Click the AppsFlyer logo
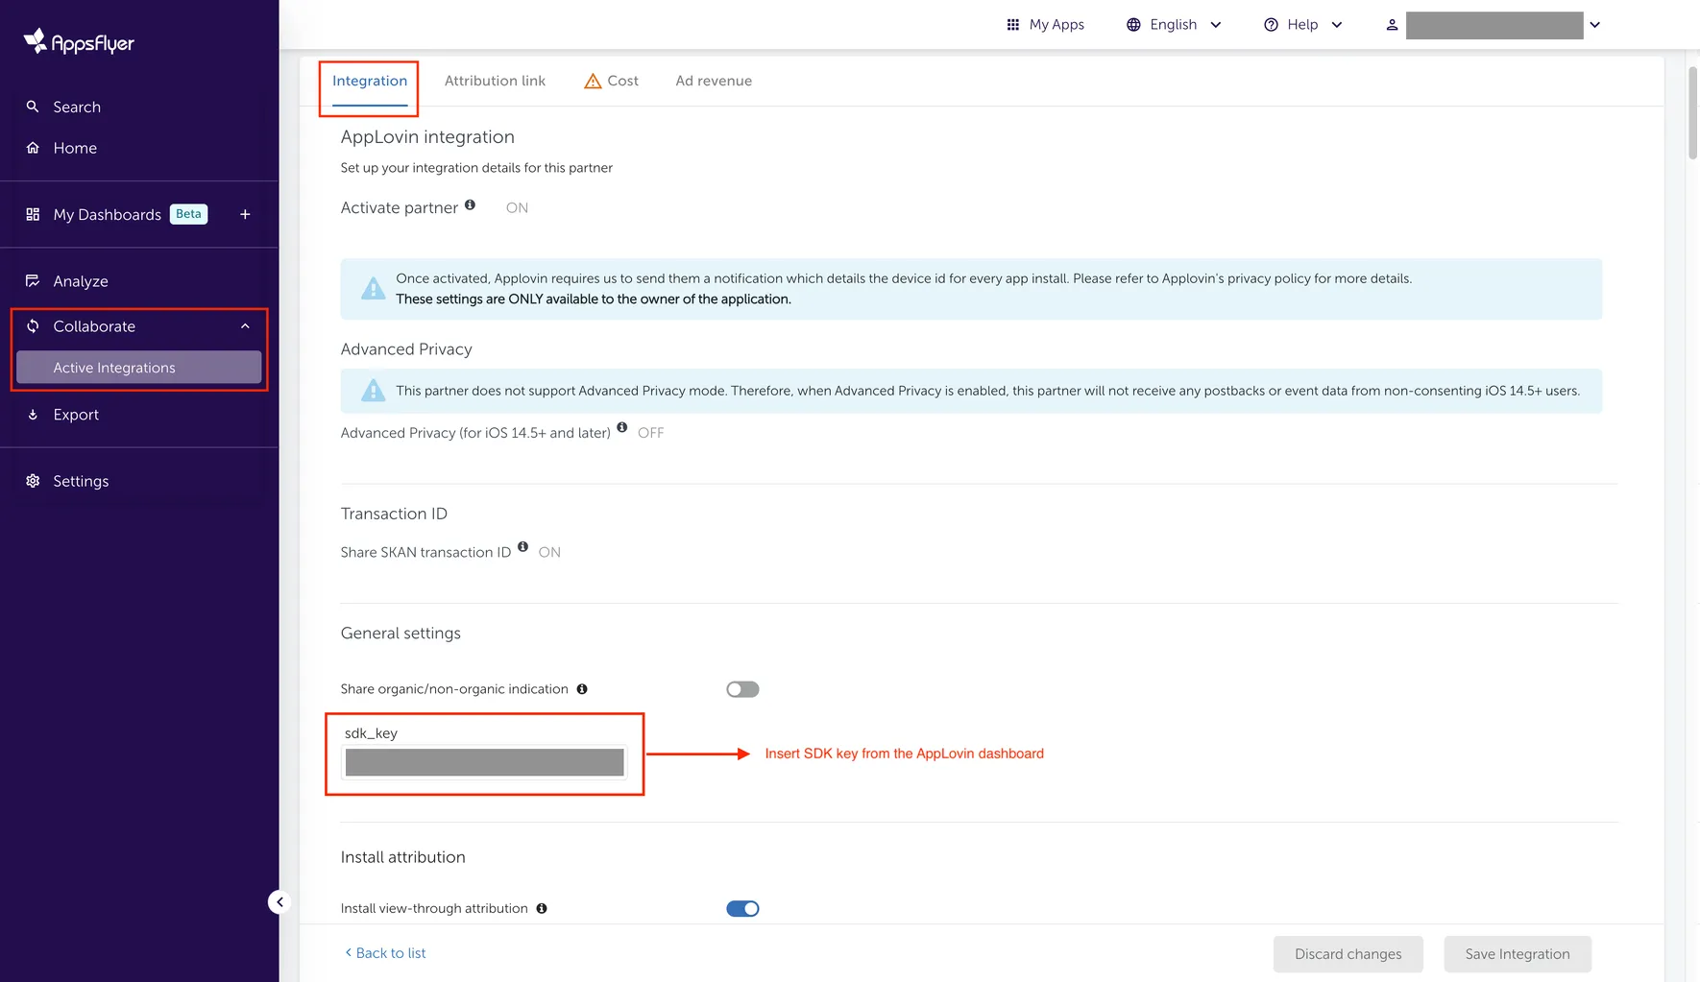The height and width of the screenshot is (982, 1700). tap(77, 41)
